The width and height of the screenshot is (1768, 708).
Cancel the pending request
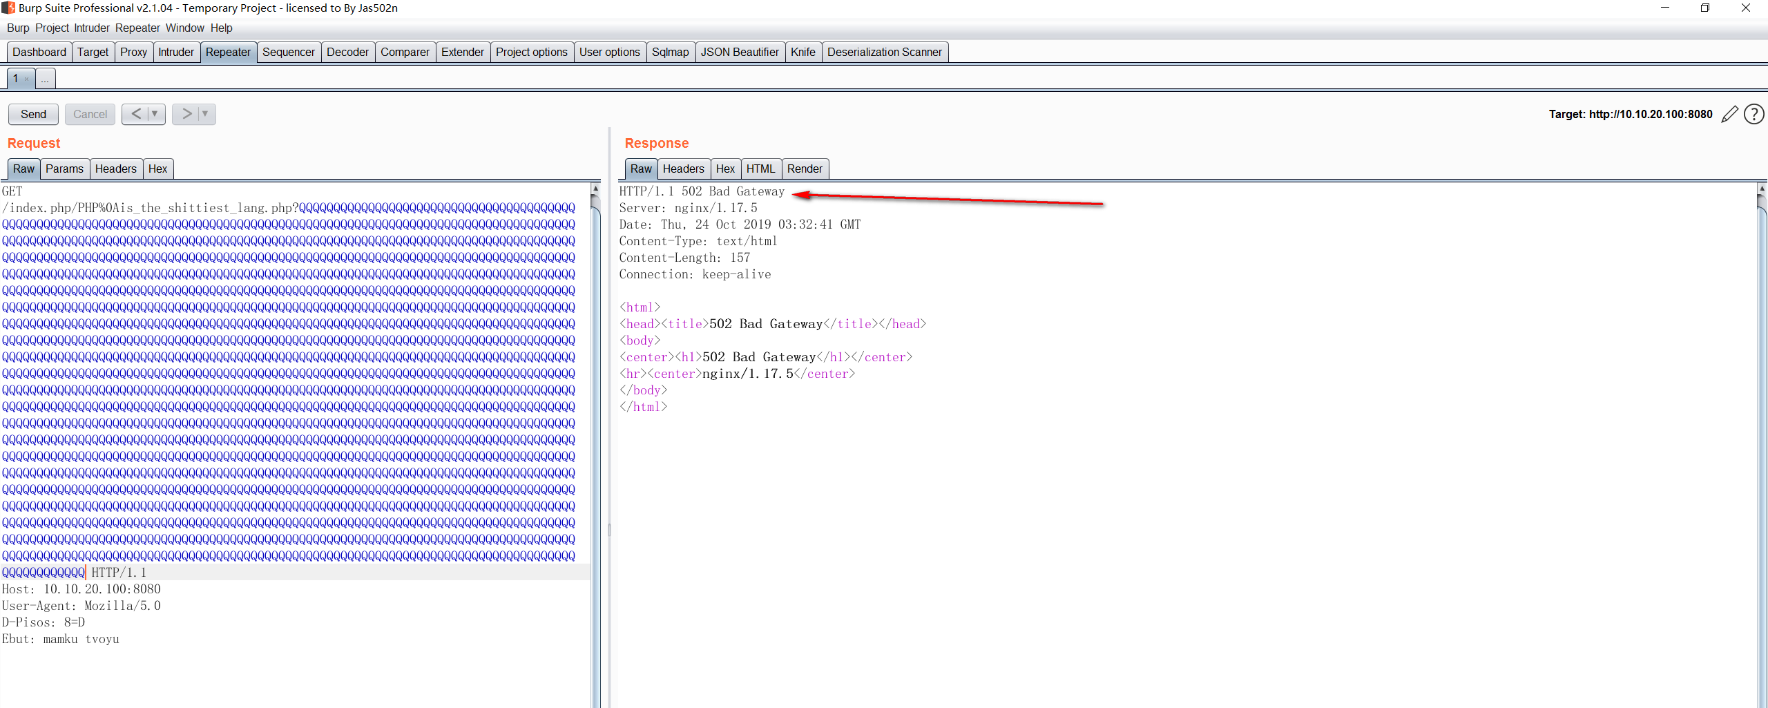[x=90, y=114]
